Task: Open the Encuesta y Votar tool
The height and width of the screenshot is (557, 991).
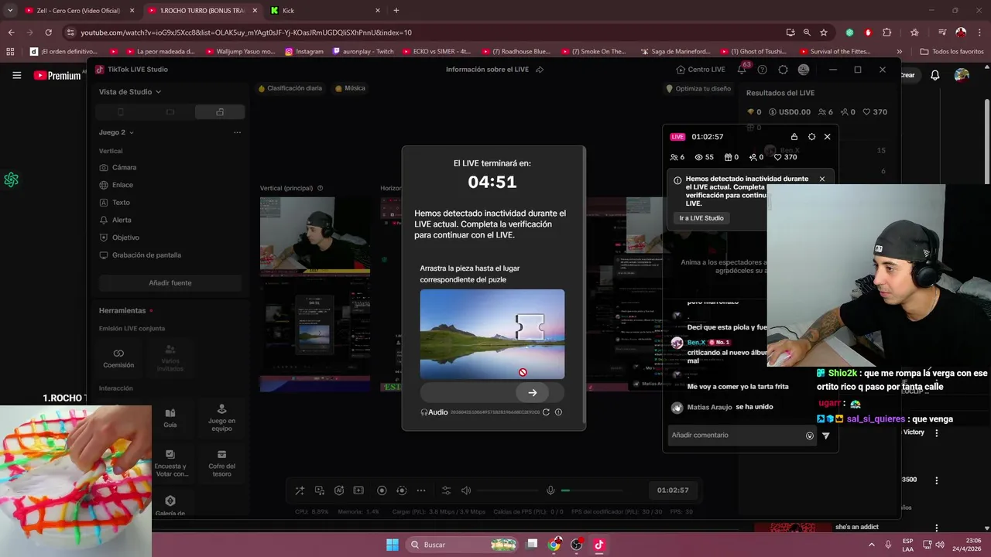Action: point(170,463)
